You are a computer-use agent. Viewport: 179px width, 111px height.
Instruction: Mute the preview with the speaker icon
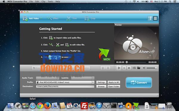point(144,68)
